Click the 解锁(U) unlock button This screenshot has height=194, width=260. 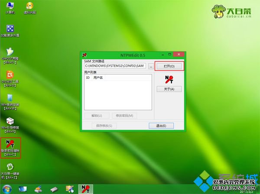click(x=97, y=116)
